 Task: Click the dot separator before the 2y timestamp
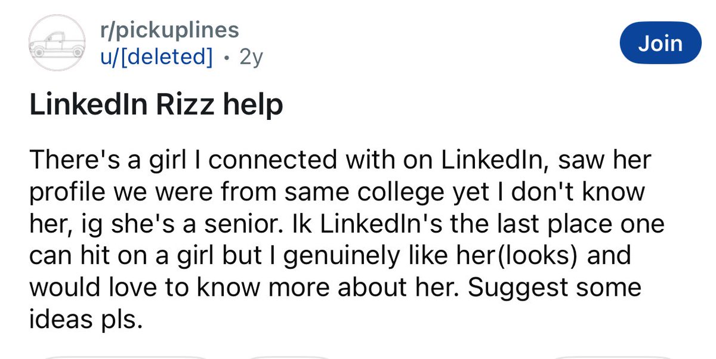(x=226, y=57)
